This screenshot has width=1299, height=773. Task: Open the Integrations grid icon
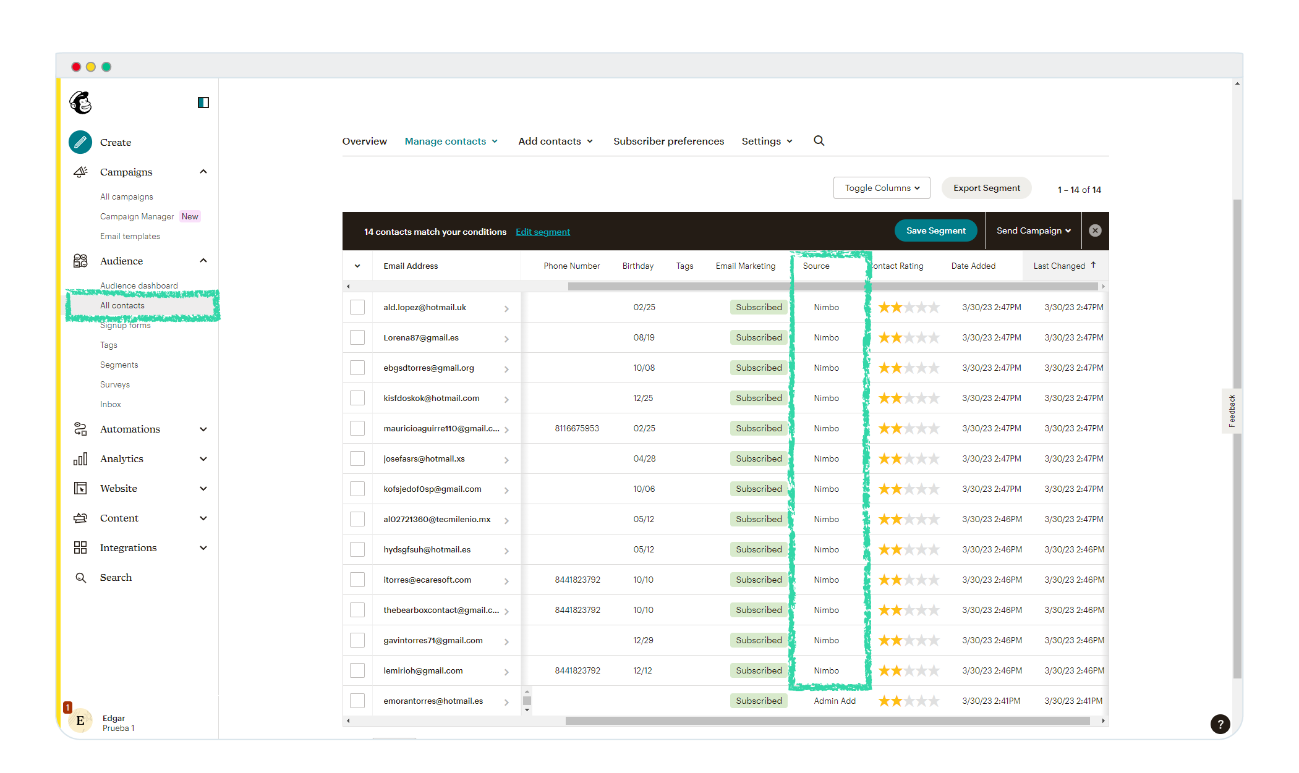[x=80, y=547]
